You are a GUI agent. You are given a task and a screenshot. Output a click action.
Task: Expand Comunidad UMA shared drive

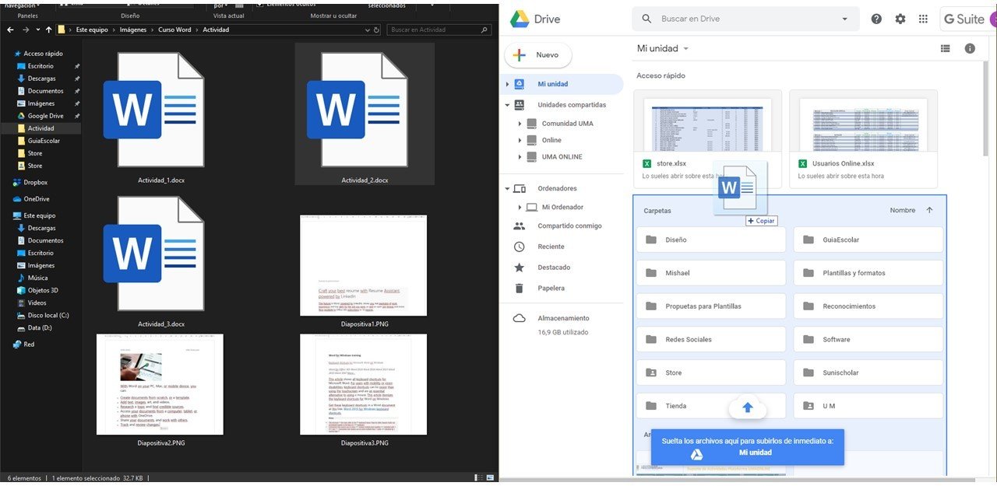(520, 124)
